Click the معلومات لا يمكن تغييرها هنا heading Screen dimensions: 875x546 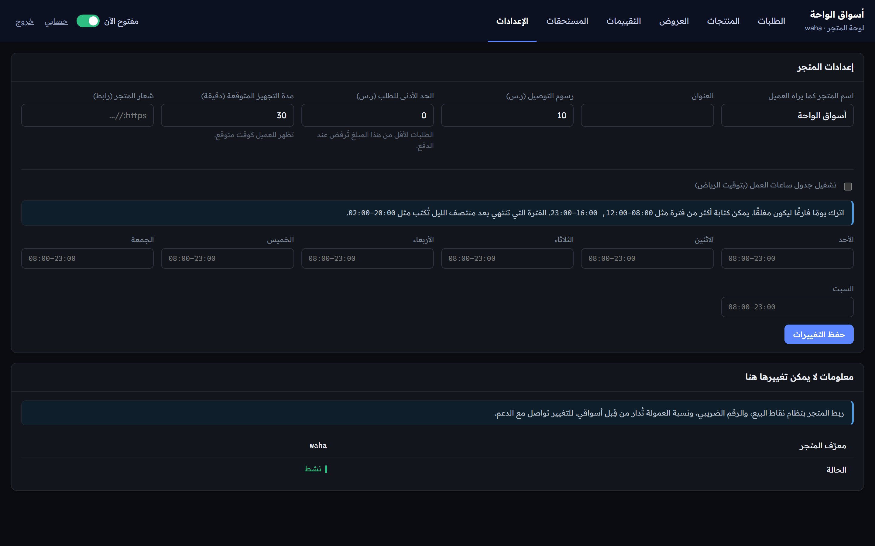[x=799, y=377]
